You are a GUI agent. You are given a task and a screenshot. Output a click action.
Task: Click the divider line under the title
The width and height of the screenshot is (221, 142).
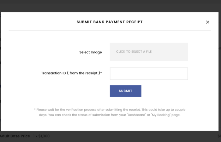pyautogui.click(x=110, y=31)
